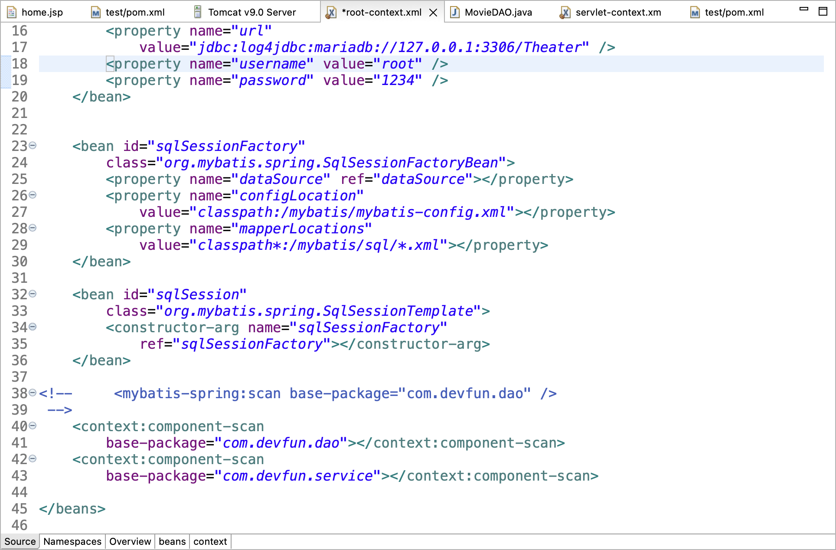This screenshot has height=550, width=836.
Task: Click the home.jsp file icon
Action: pos(12,12)
